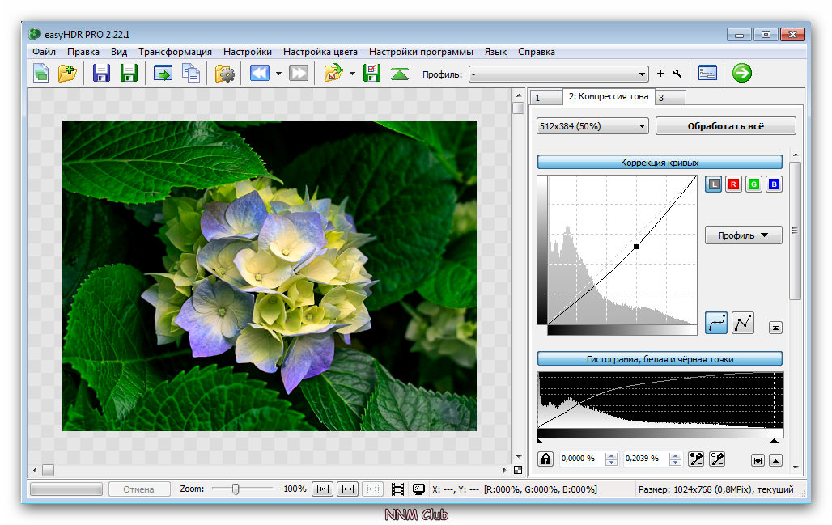Image resolution: width=832 pixels, height=525 pixels.
Task: Click the Zoom slider in status bar
Action: pos(236,489)
